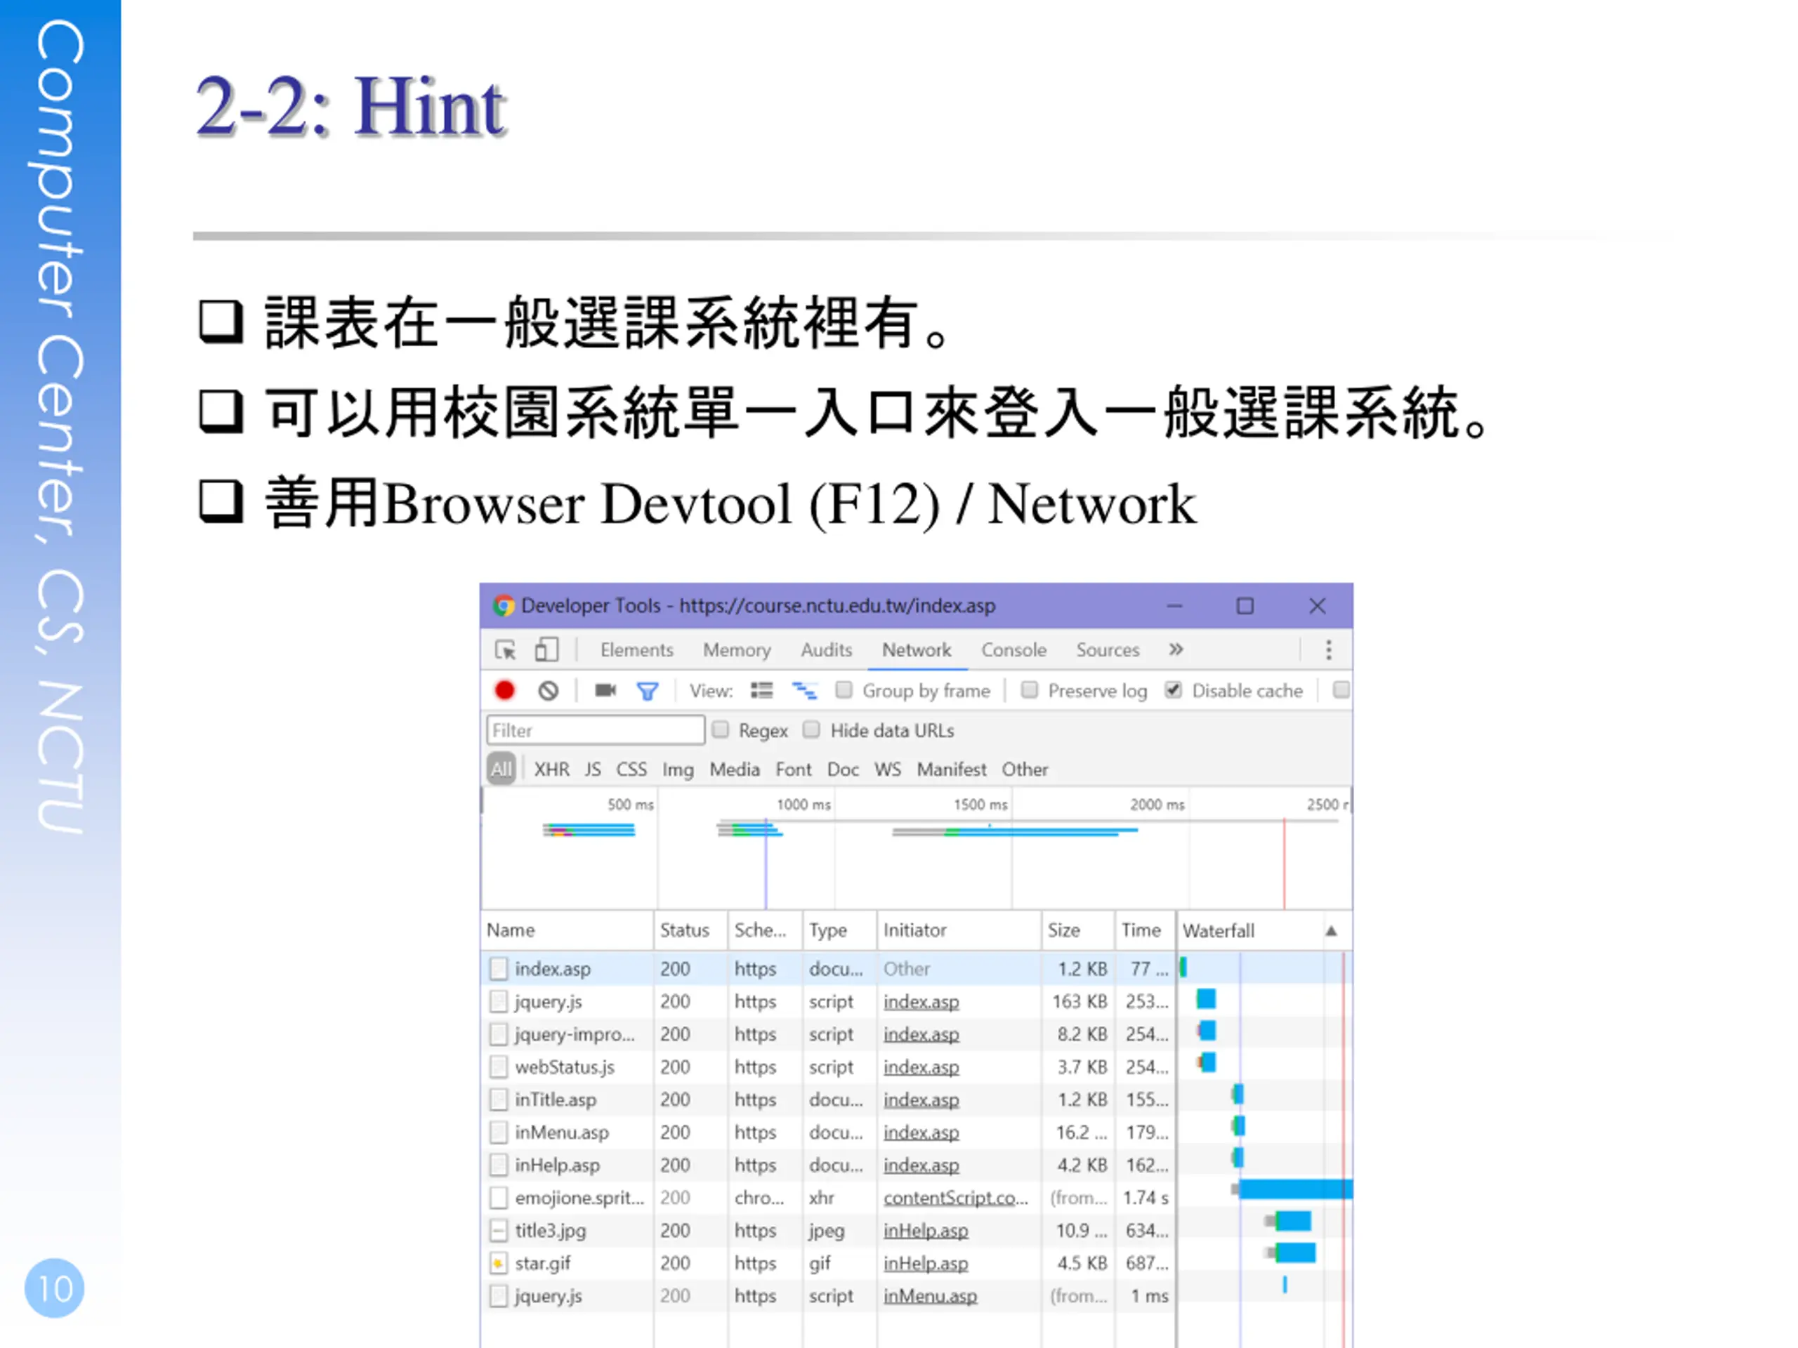Screen dimensions: 1798x1348
Task: Switch to the Audits tab
Action: pyautogui.click(x=827, y=650)
